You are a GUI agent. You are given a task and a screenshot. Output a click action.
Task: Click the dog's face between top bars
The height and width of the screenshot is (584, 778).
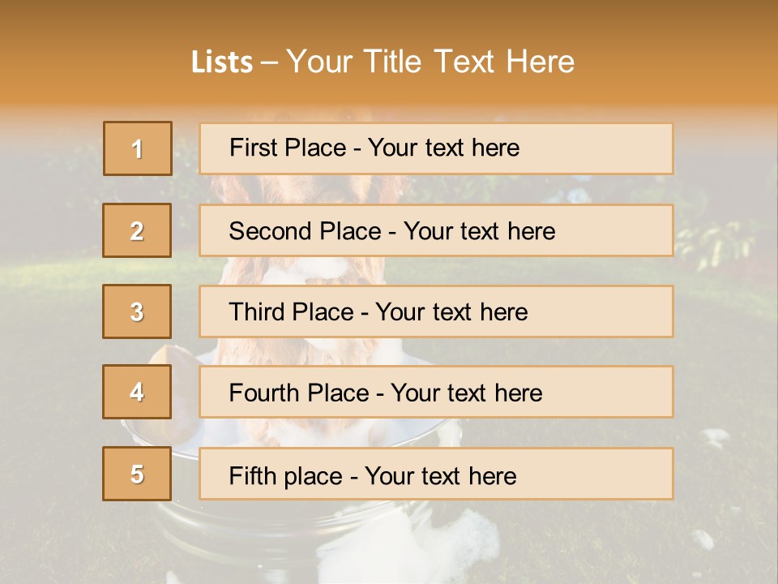308,189
